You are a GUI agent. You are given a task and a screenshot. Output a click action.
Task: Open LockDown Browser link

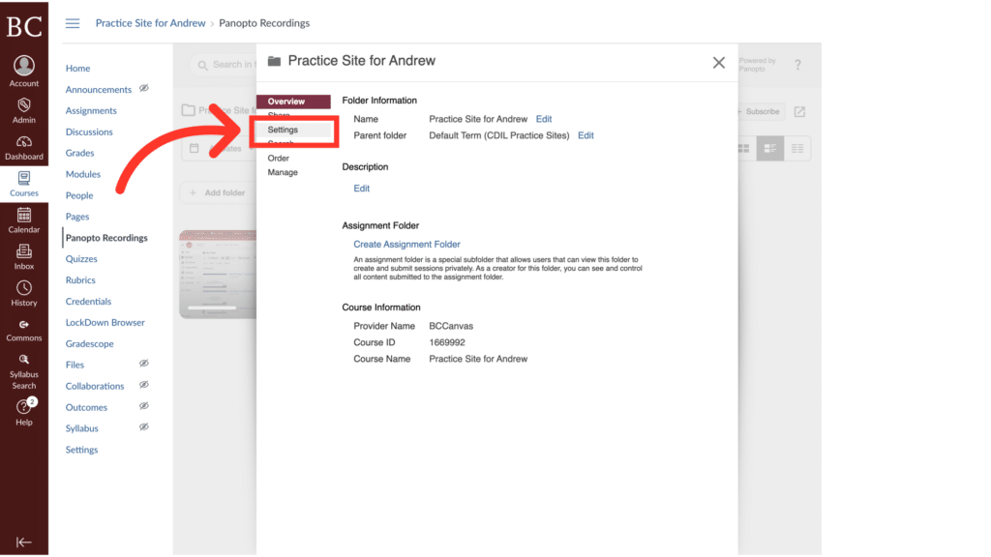pyautogui.click(x=105, y=323)
